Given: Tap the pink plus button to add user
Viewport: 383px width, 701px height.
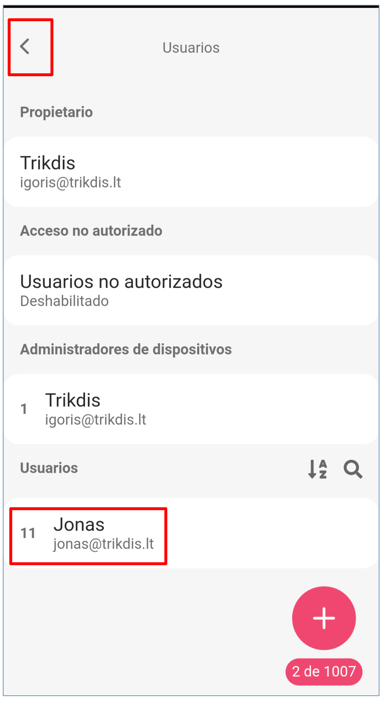Looking at the screenshot, I should (324, 618).
